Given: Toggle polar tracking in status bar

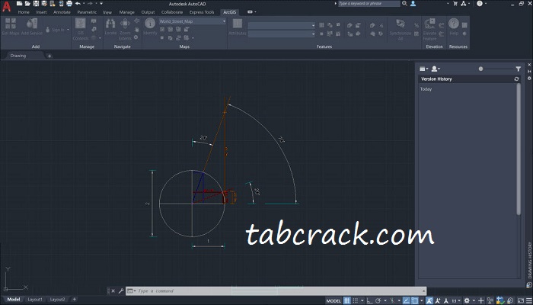Looking at the screenshot, I should (x=378, y=300).
